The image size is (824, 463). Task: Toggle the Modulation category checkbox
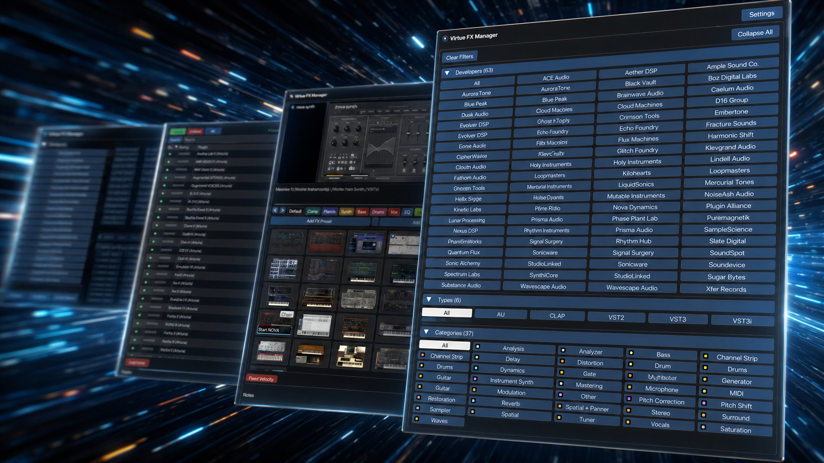(x=474, y=389)
